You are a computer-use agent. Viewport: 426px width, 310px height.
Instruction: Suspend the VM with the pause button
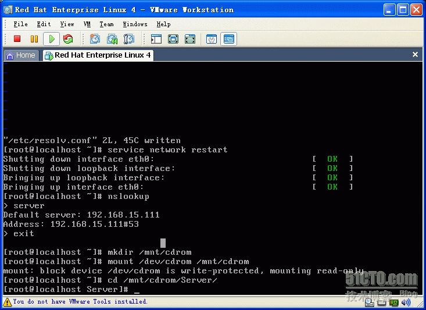tap(34, 39)
